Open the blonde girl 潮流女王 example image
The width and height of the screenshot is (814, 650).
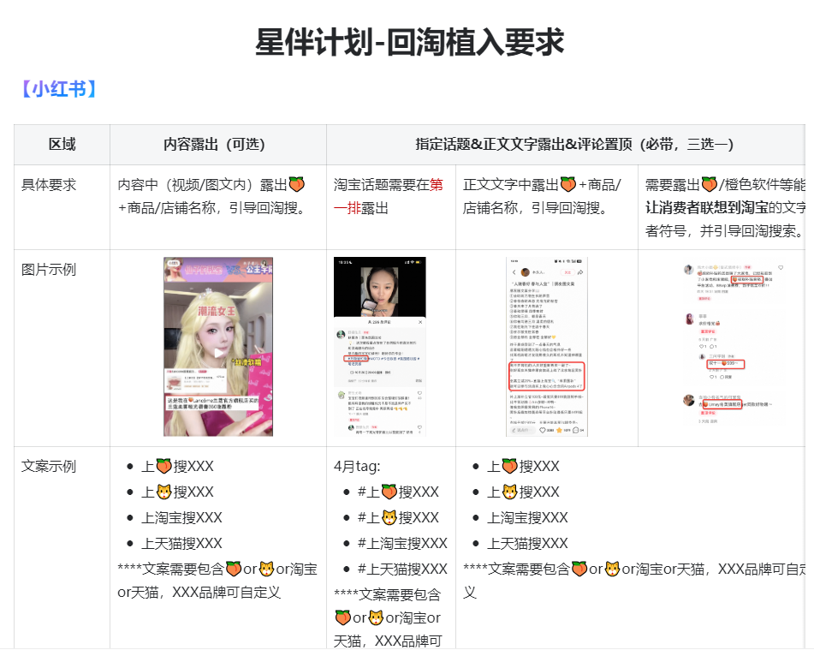click(218, 347)
